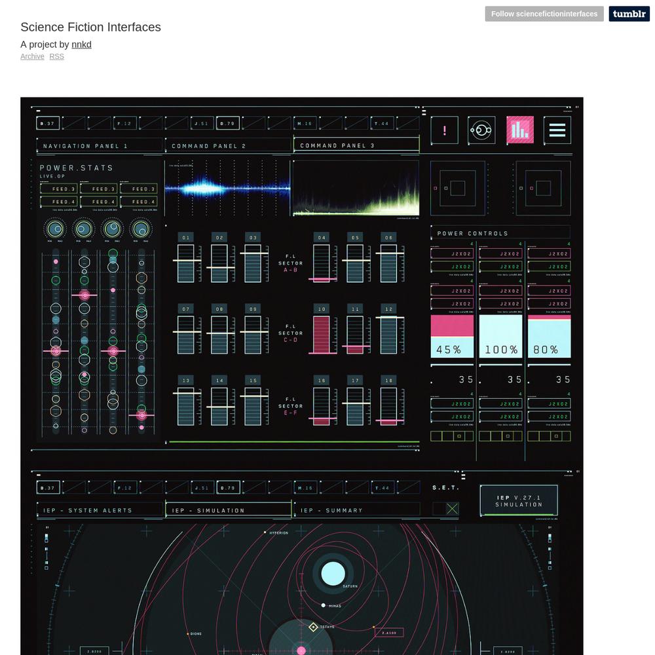The height and width of the screenshot is (655, 655).
Task: Click the POWER.STATS heading
Action: coord(77,168)
